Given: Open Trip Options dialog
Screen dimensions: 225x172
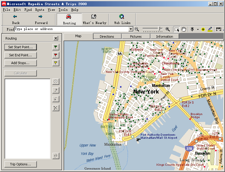Looking at the screenshot, I should coord(20,164).
